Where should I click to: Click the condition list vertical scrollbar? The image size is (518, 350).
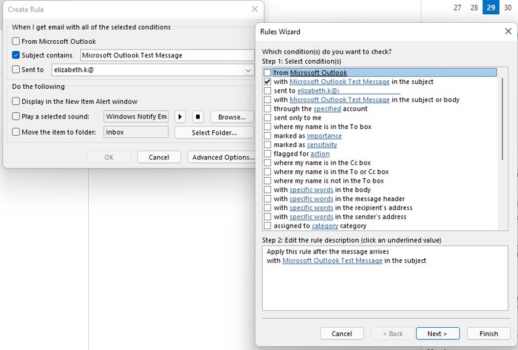click(x=502, y=119)
